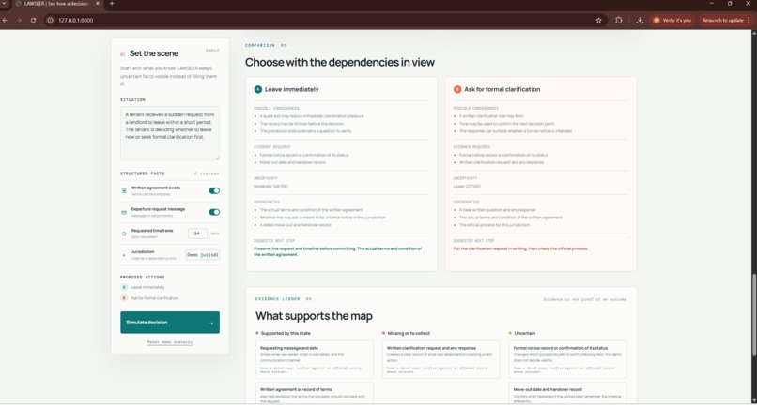Click the What supports the map heading

point(314,316)
